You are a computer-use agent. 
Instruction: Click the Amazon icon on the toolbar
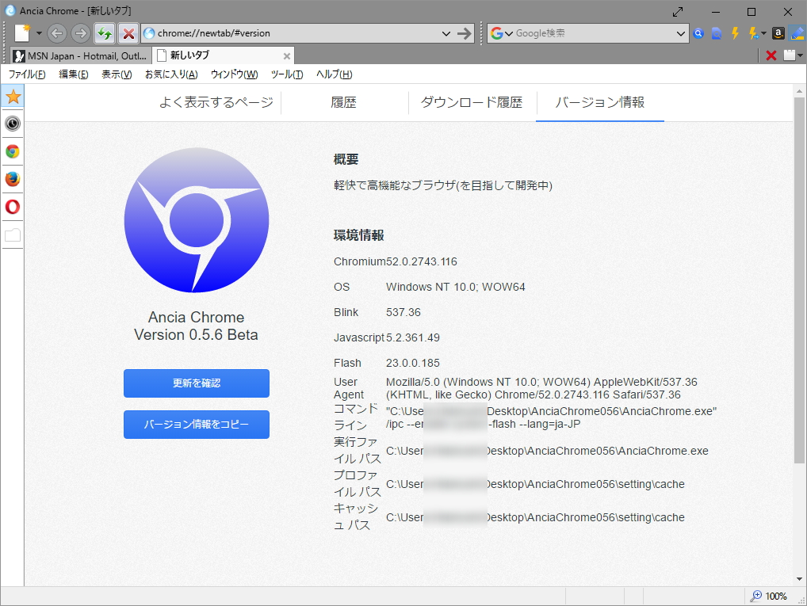point(778,33)
